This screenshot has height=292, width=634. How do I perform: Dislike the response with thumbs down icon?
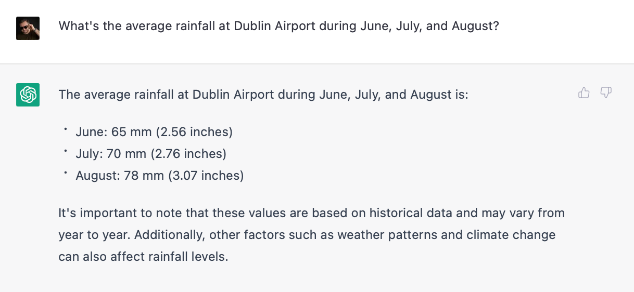click(606, 93)
